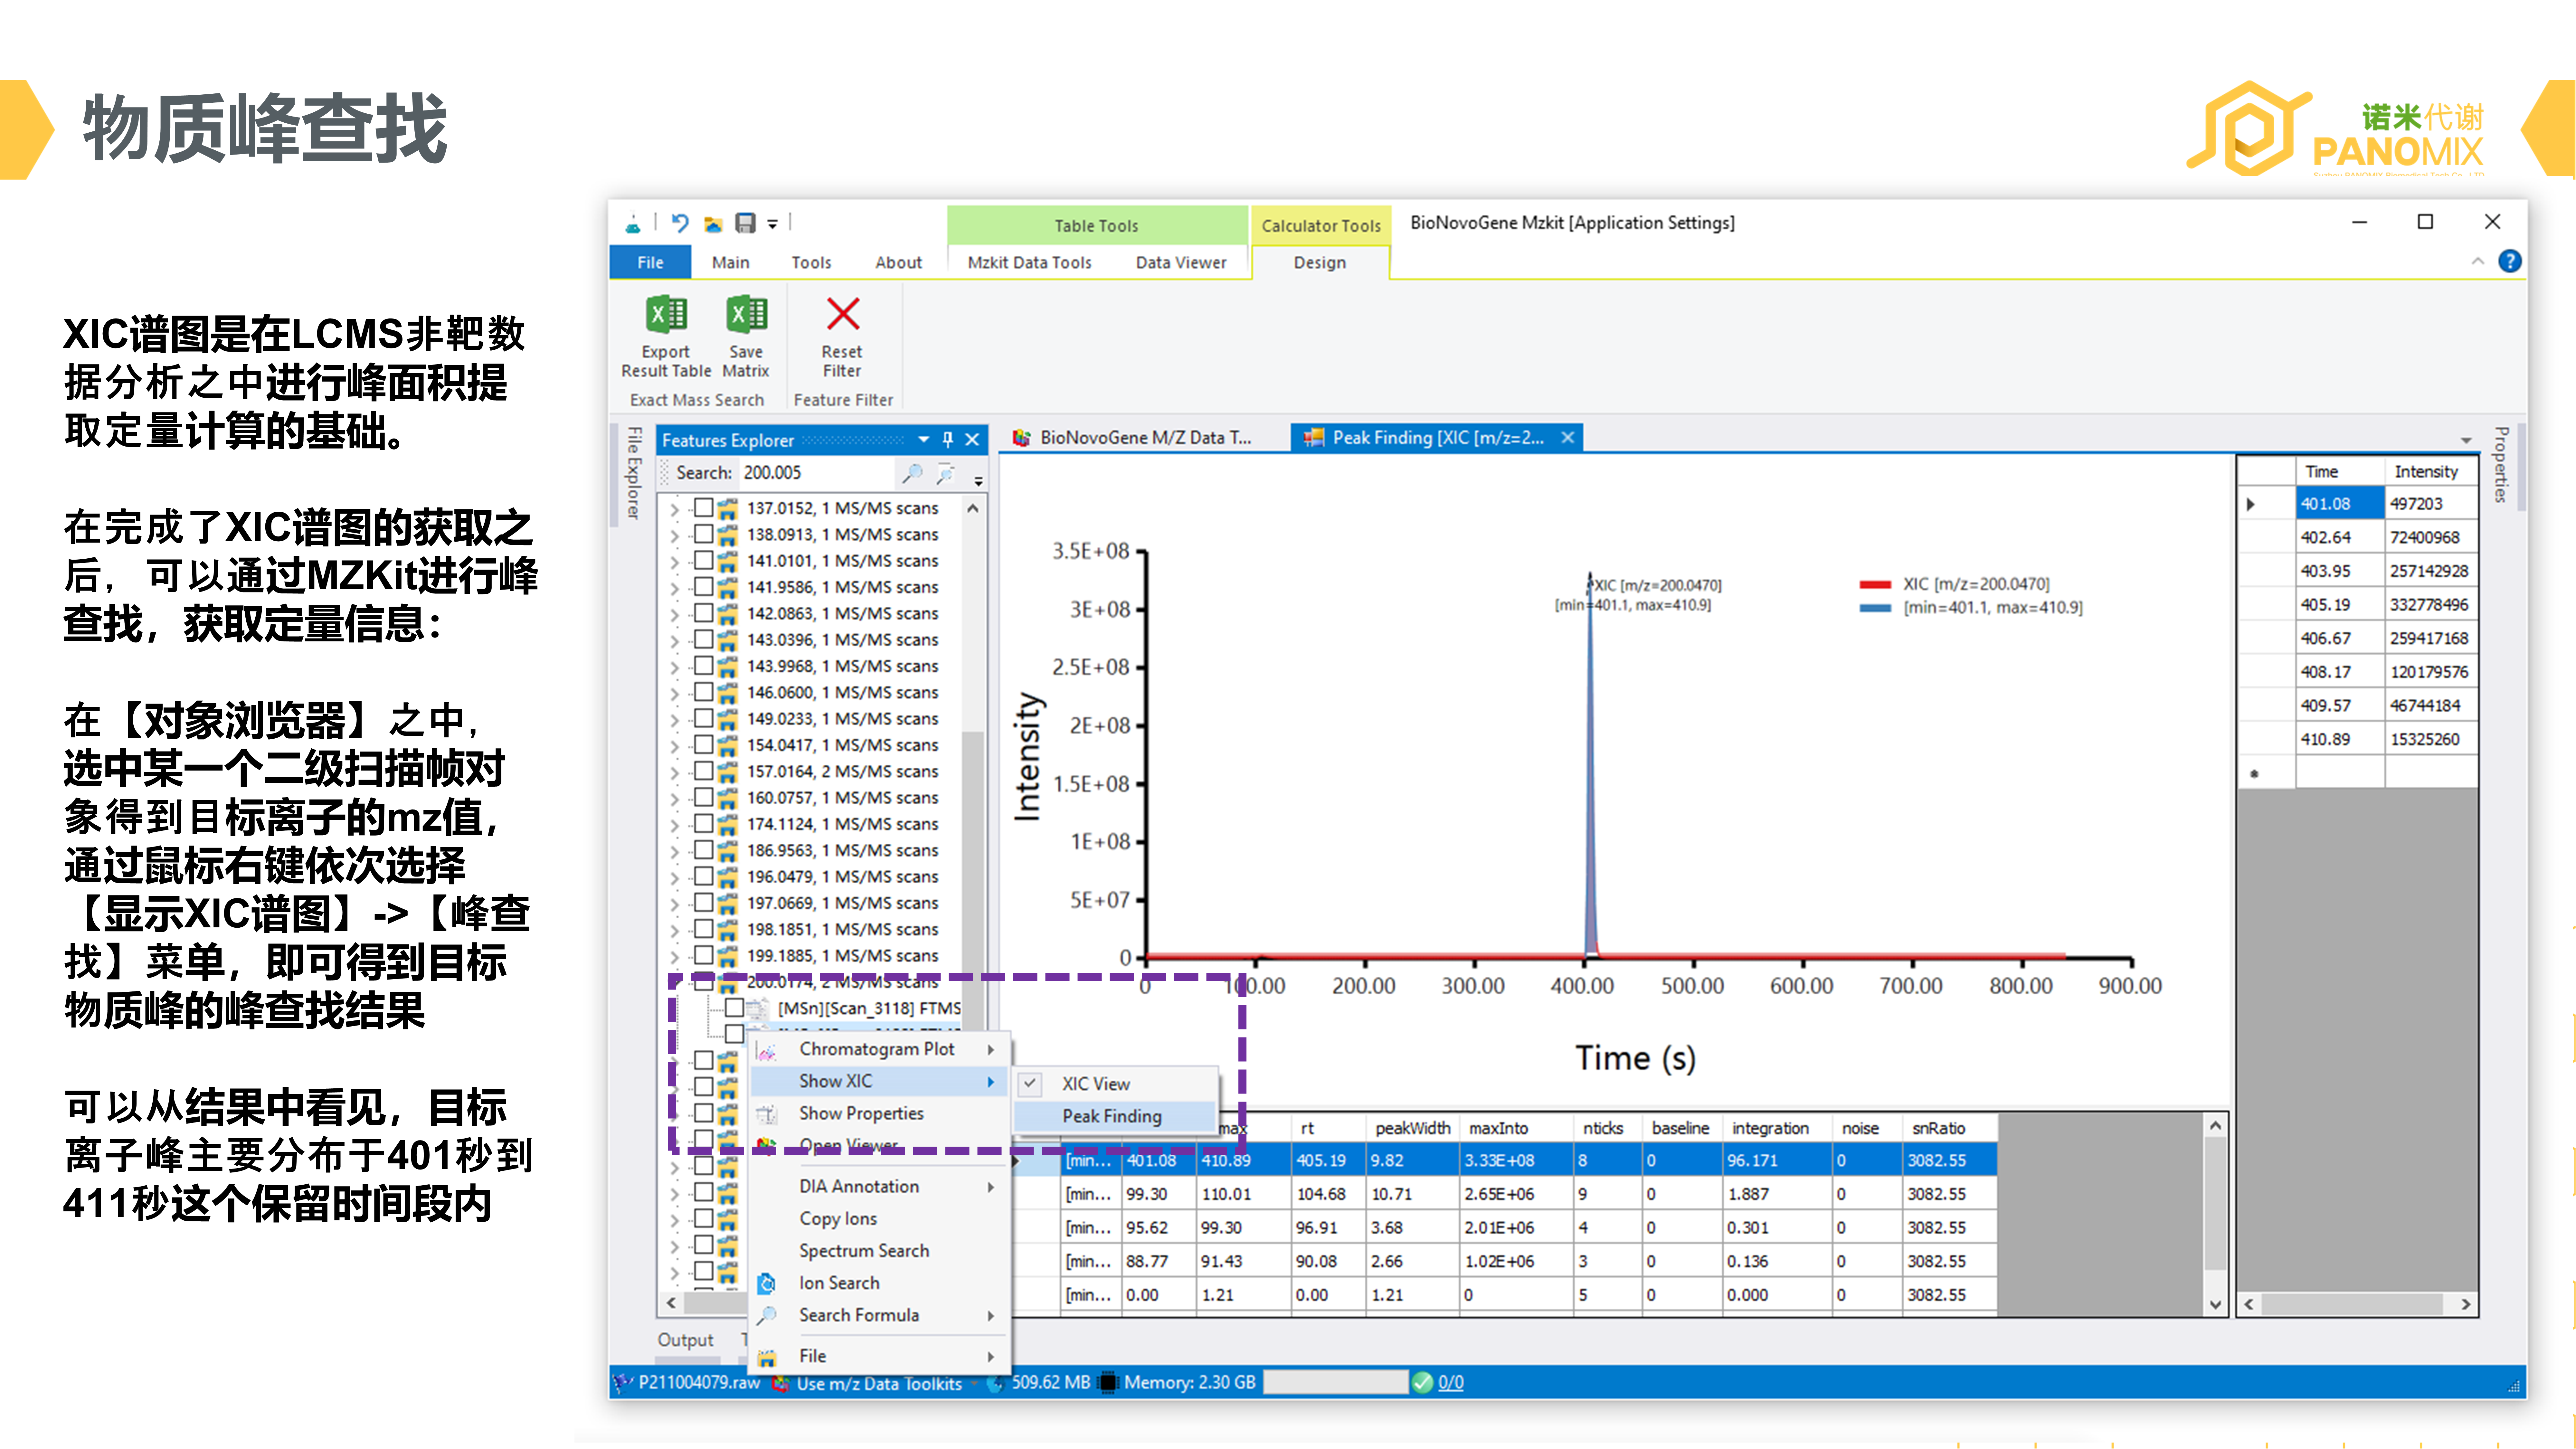Viewport: 2576px width, 1449px height.
Task: Check the 137.0152 MS/MS scans checkbox
Action: pyautogui.click(x=704, y=507)
